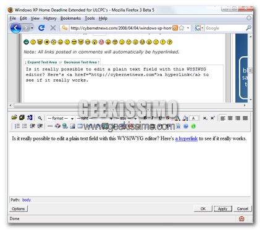Viewport: 260px width, 230px height.
Task: Open the Edit menu
Action: [23, 19]
